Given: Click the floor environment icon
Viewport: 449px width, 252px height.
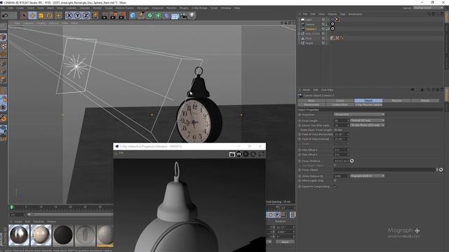Looking at the screenshot, I should click(175, 15).
